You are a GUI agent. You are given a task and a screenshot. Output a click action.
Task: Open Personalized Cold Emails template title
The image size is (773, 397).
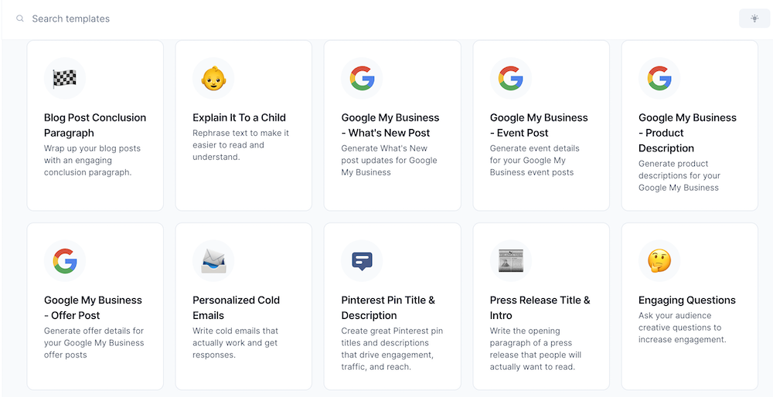(x=236, y=308)
